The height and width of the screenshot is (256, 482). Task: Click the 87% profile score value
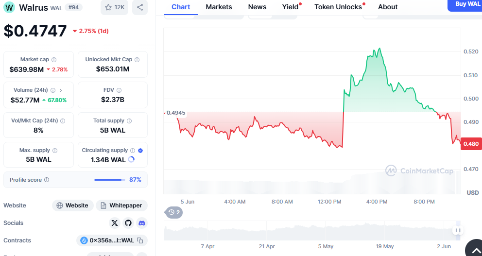click(x=135, y=180)
